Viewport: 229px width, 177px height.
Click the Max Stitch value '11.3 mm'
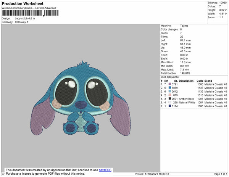(185, 62)
